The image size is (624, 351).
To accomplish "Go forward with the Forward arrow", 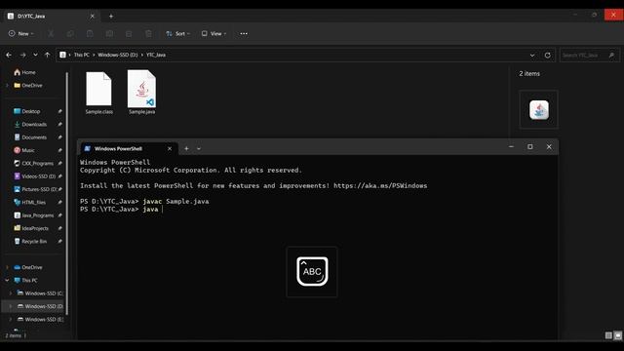I will pos(23,55).
